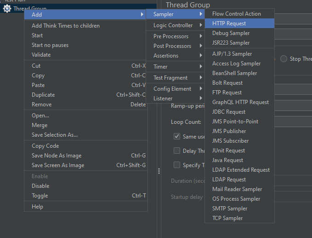Image resolution: width=312 pixels, height=238 pixels.
Task: Choose Save Screen As Image
Action: [x=85, y=165]
